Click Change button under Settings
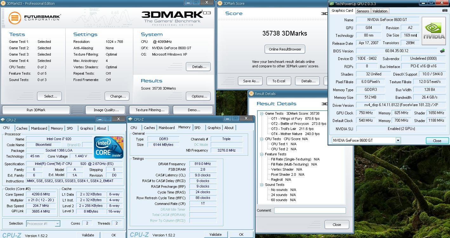 tap(118, 96)
